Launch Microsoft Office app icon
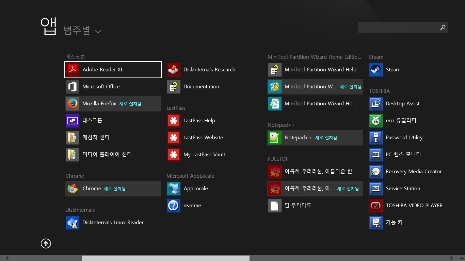The width and height of the screenshot is (465, 261). [x=73, y=87]
